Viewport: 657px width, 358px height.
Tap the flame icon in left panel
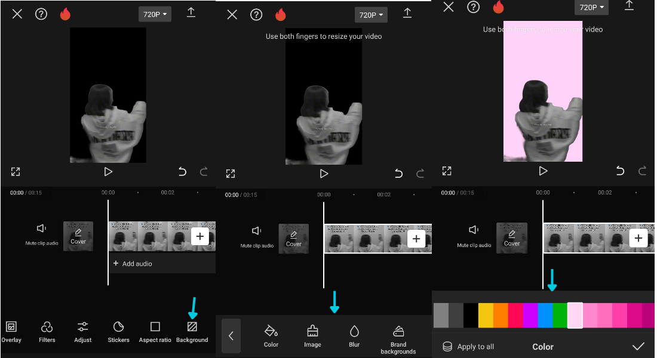65,14
